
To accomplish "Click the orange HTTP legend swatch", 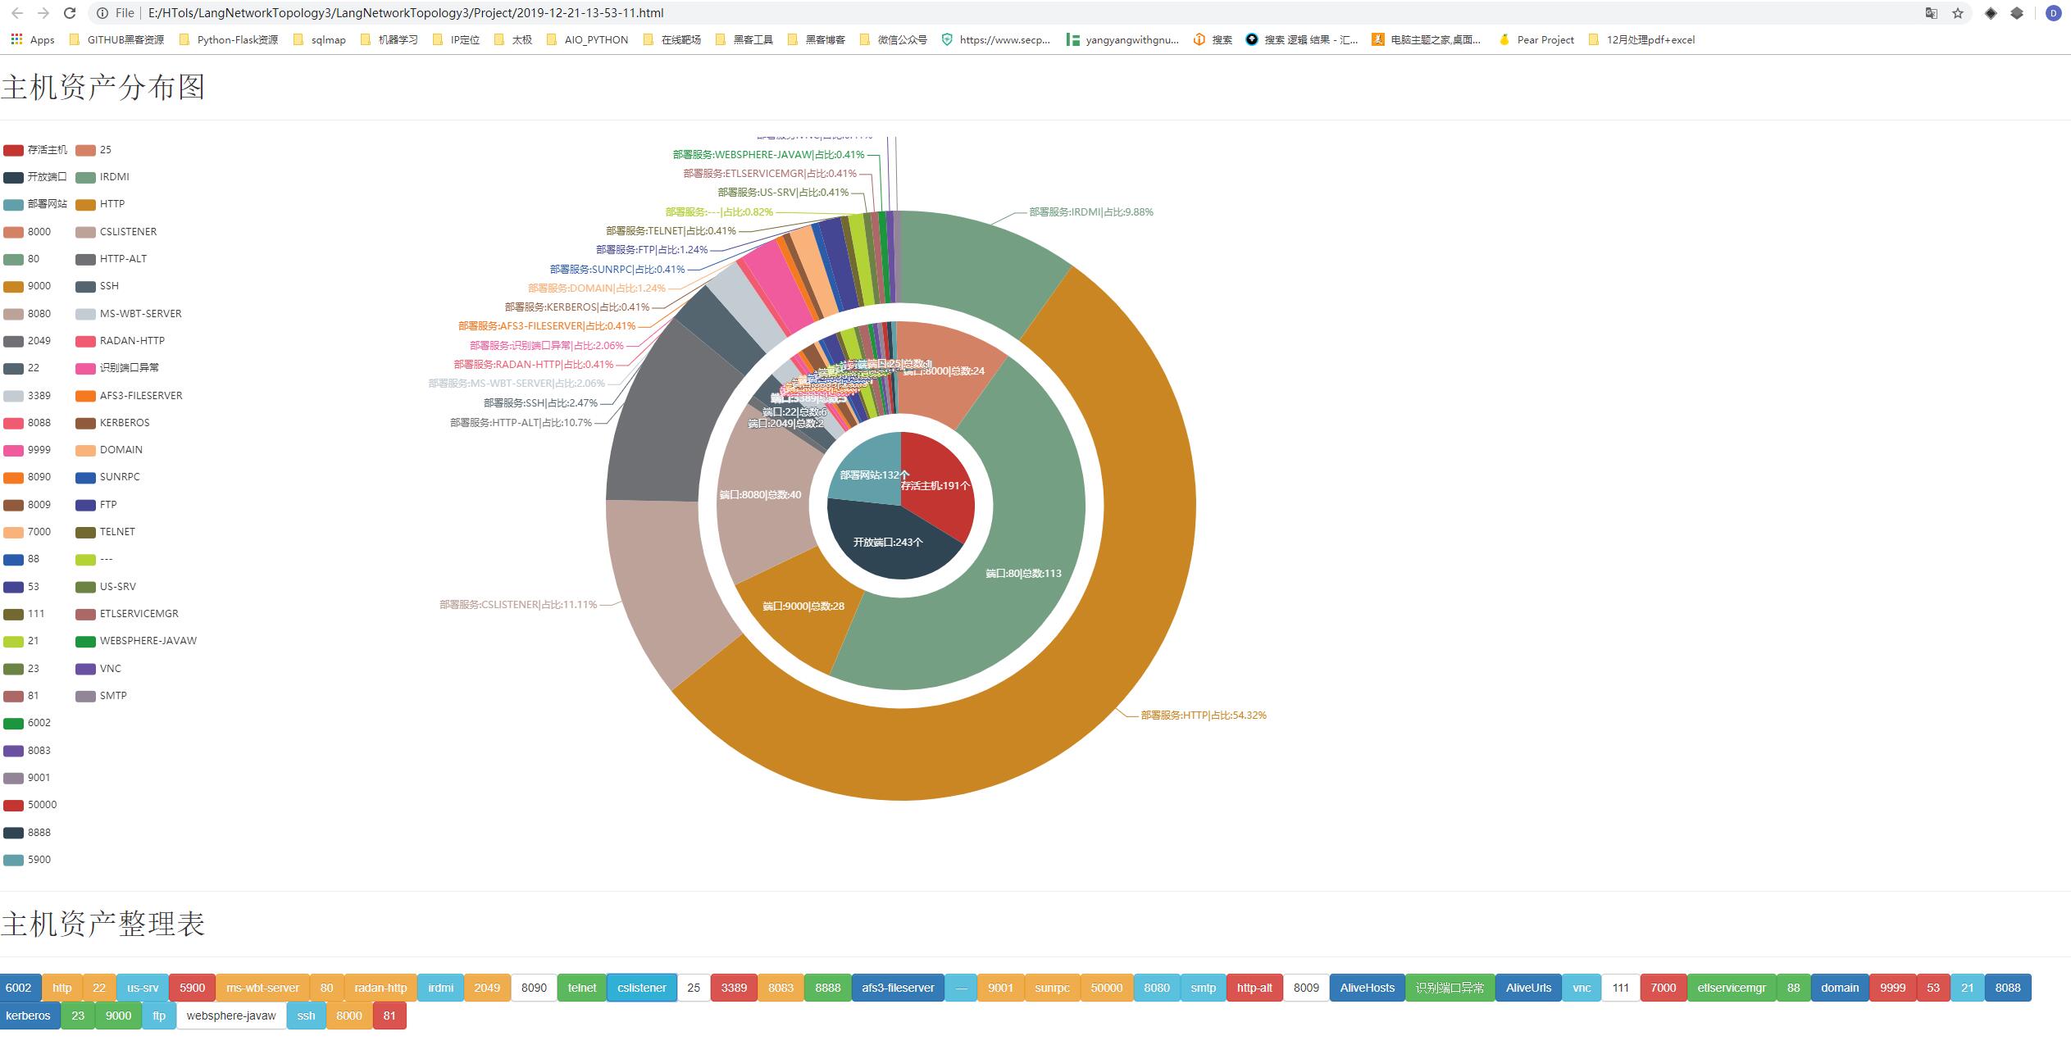I will pos(85,204).
